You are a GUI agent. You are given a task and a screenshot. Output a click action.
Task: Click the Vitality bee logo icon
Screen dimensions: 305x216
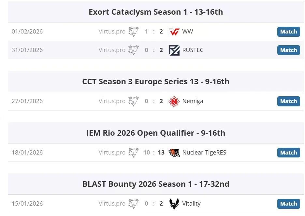(174, 204)
